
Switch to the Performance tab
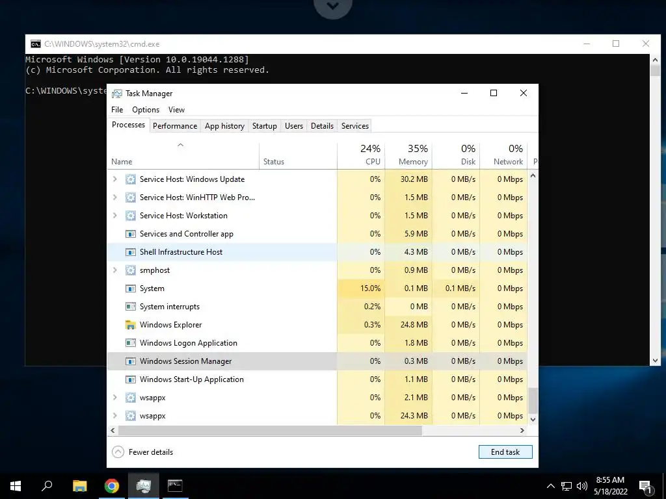click(175, 126)
